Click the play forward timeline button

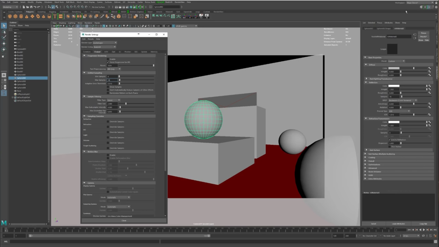tap(424, 230)
